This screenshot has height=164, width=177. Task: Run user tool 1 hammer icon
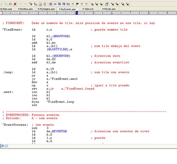pos(92,4)
